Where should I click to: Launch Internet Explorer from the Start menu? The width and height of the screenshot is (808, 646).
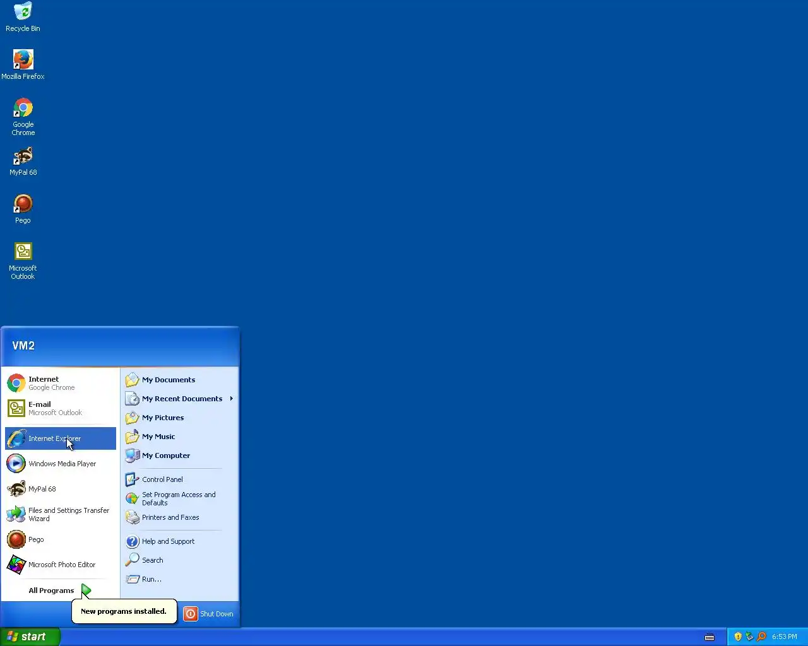pos(61,438)
